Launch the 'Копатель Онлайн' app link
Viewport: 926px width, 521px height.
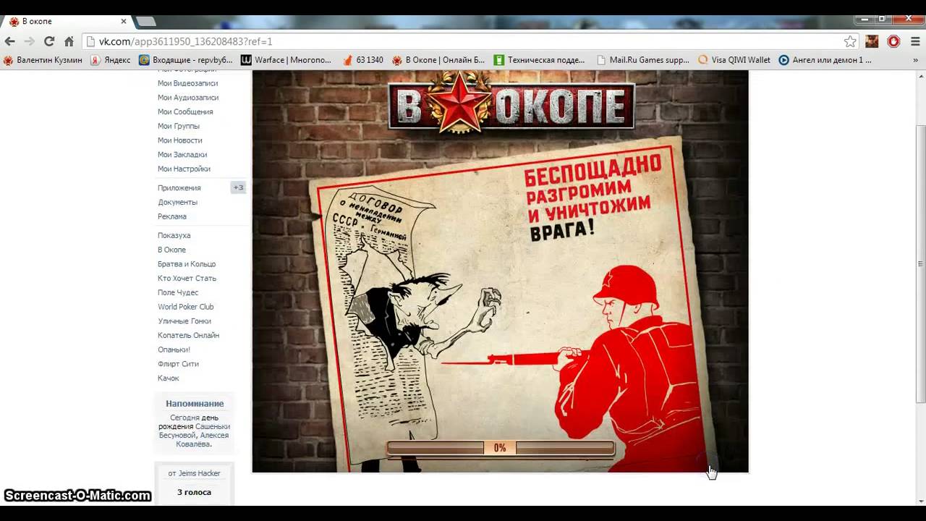click(x=188, y=336)
